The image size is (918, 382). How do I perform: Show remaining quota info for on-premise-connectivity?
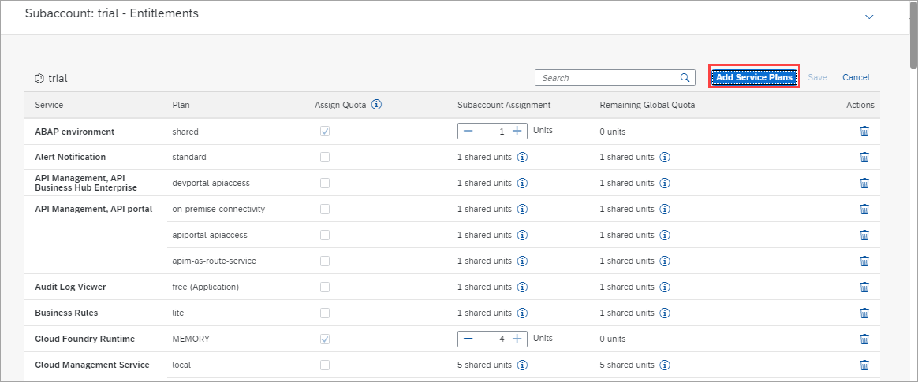click(x=665, y=209)
